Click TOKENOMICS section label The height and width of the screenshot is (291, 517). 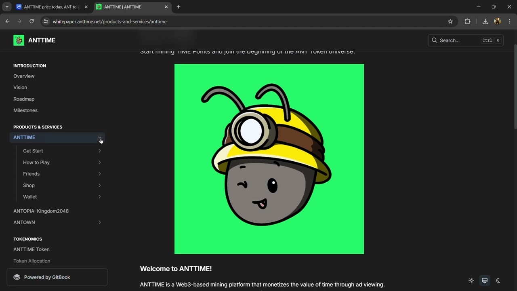(x=27, y=239)
